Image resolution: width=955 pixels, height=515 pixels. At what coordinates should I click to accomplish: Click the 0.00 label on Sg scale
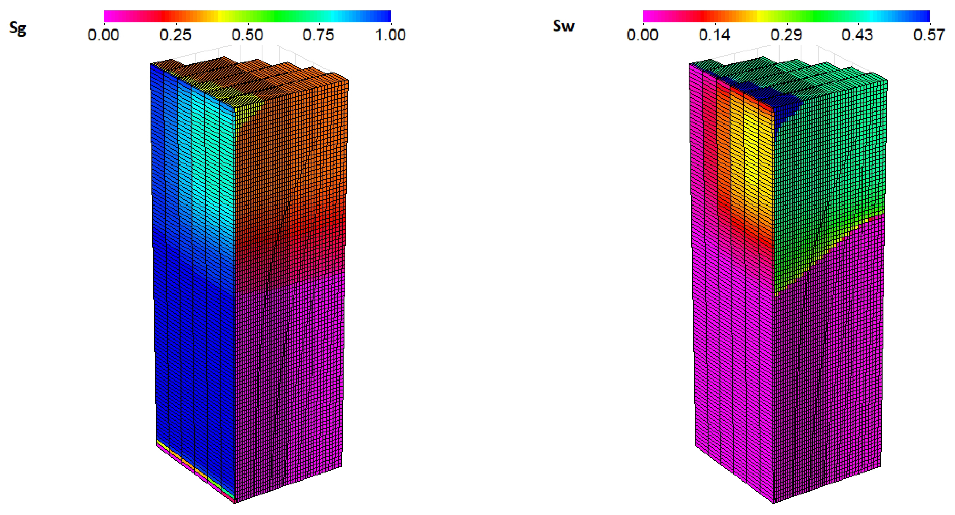point(103,35)
